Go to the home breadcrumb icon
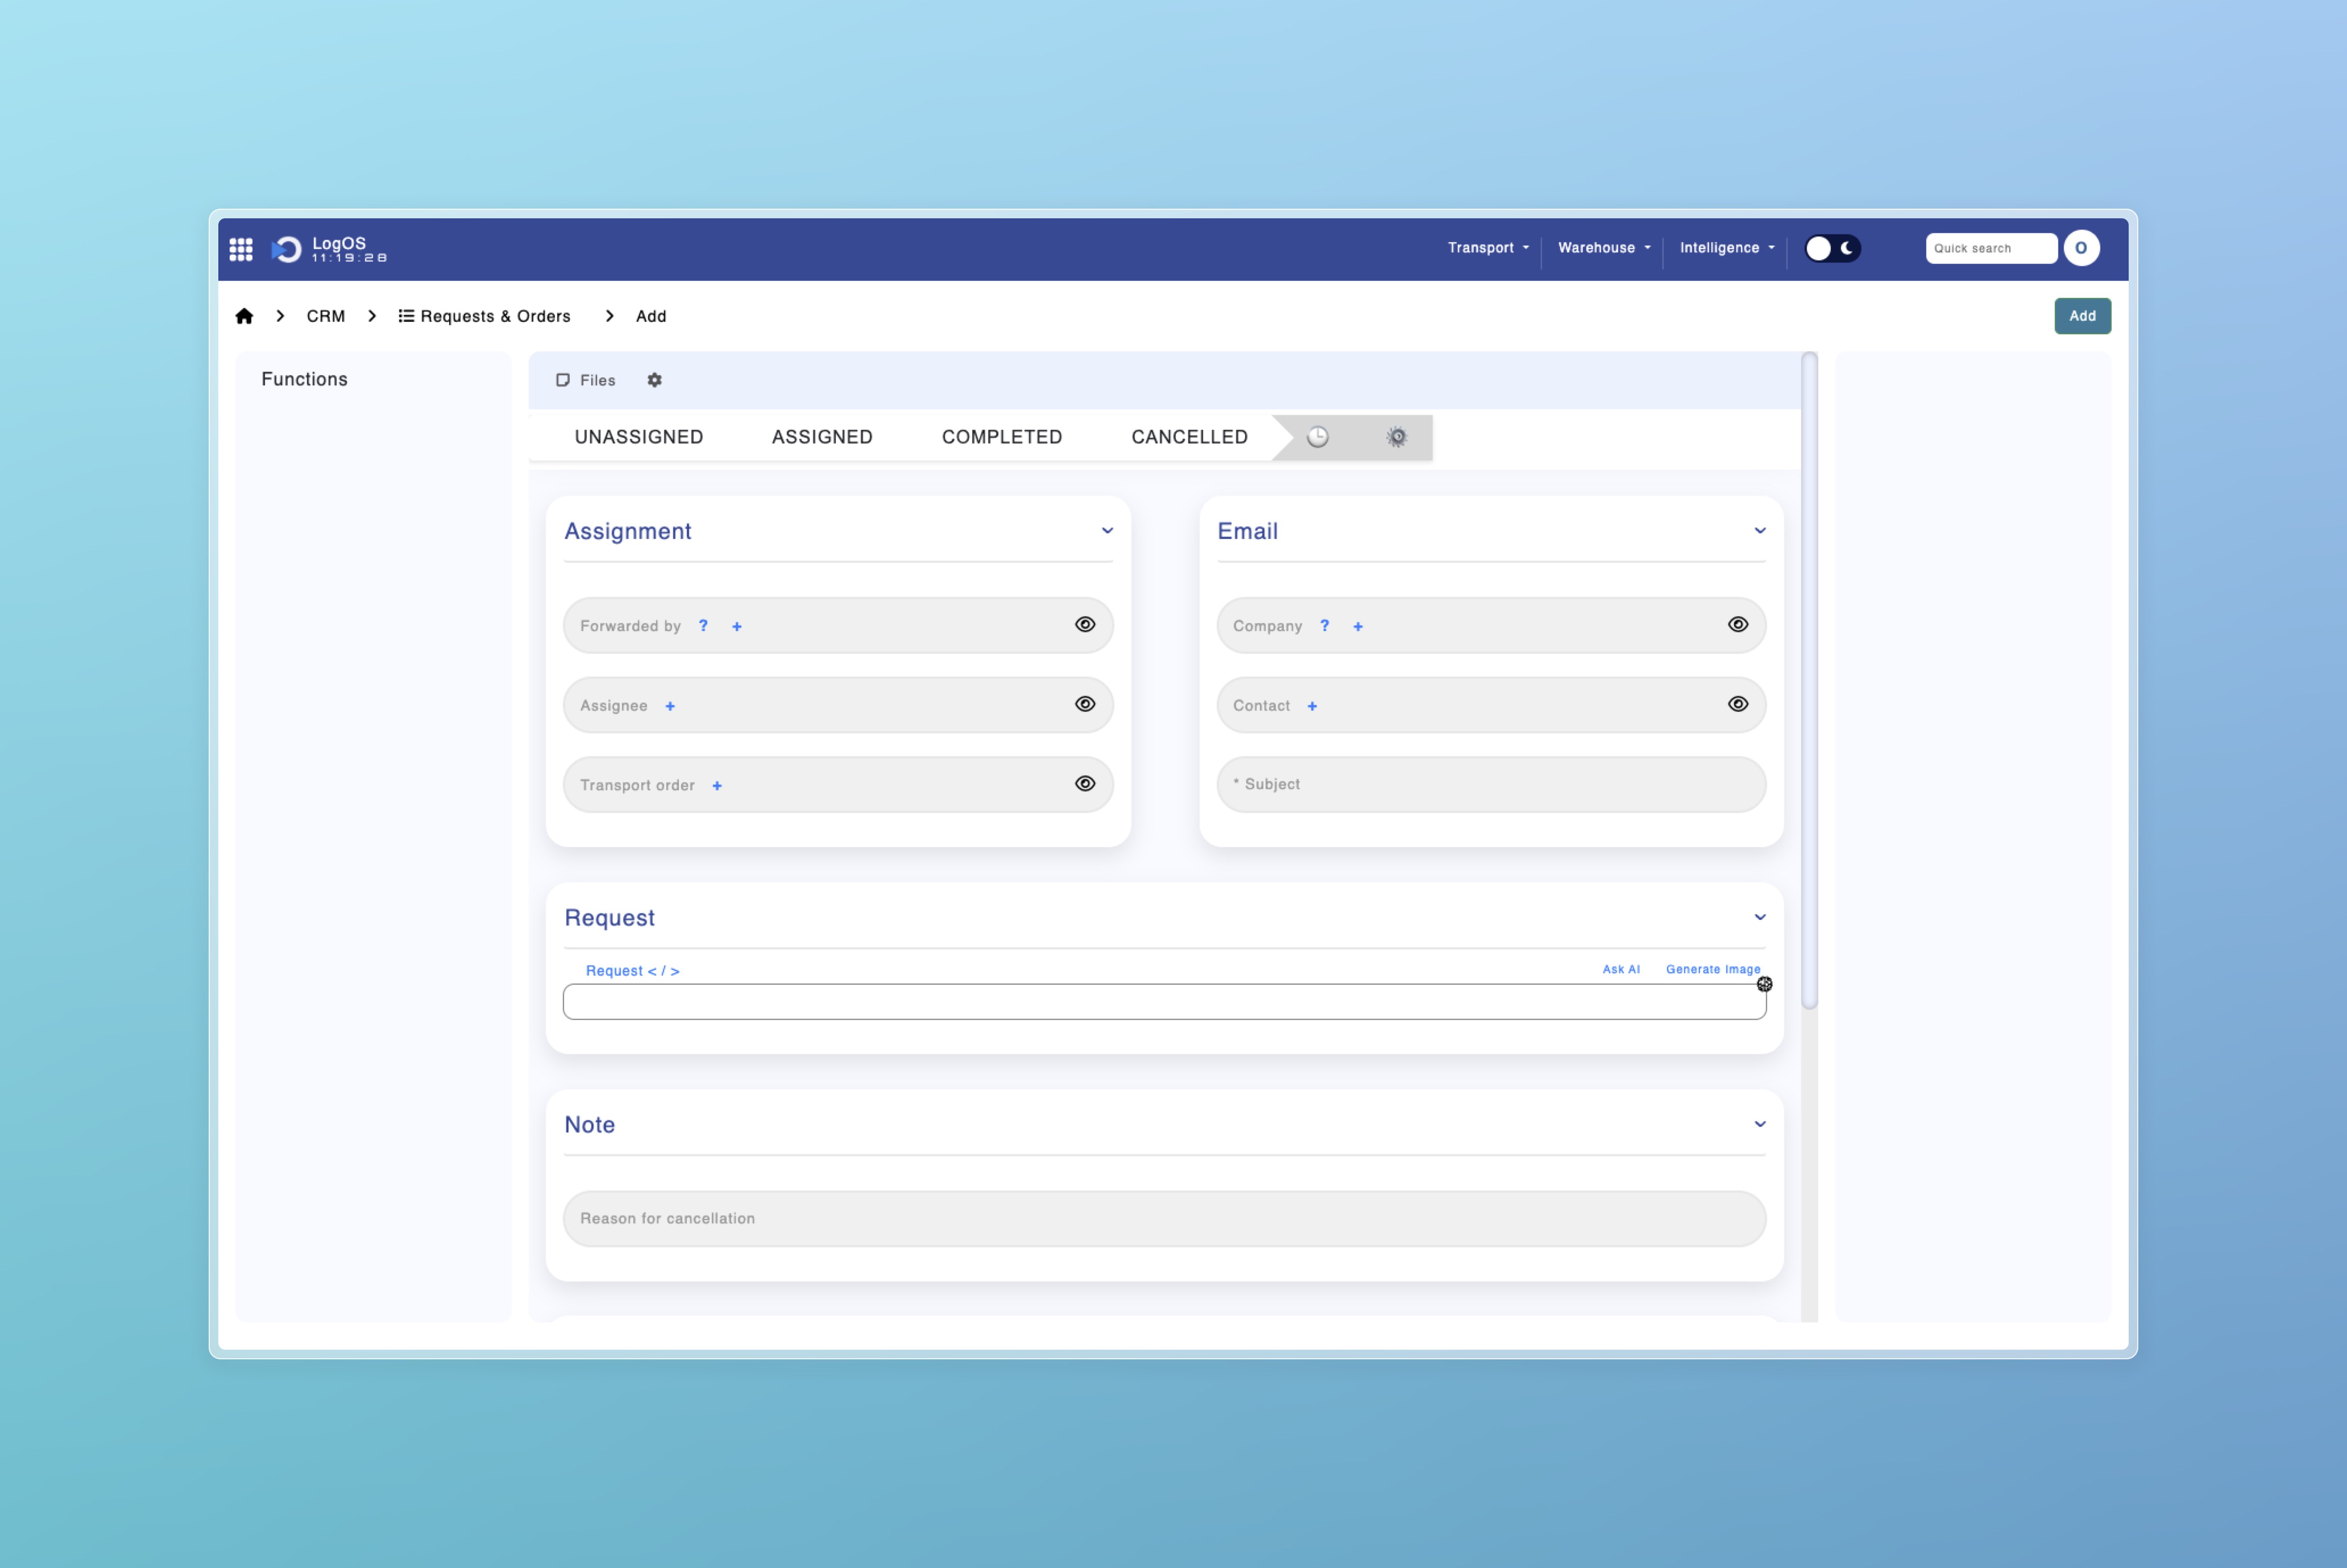 pos(244,316)
